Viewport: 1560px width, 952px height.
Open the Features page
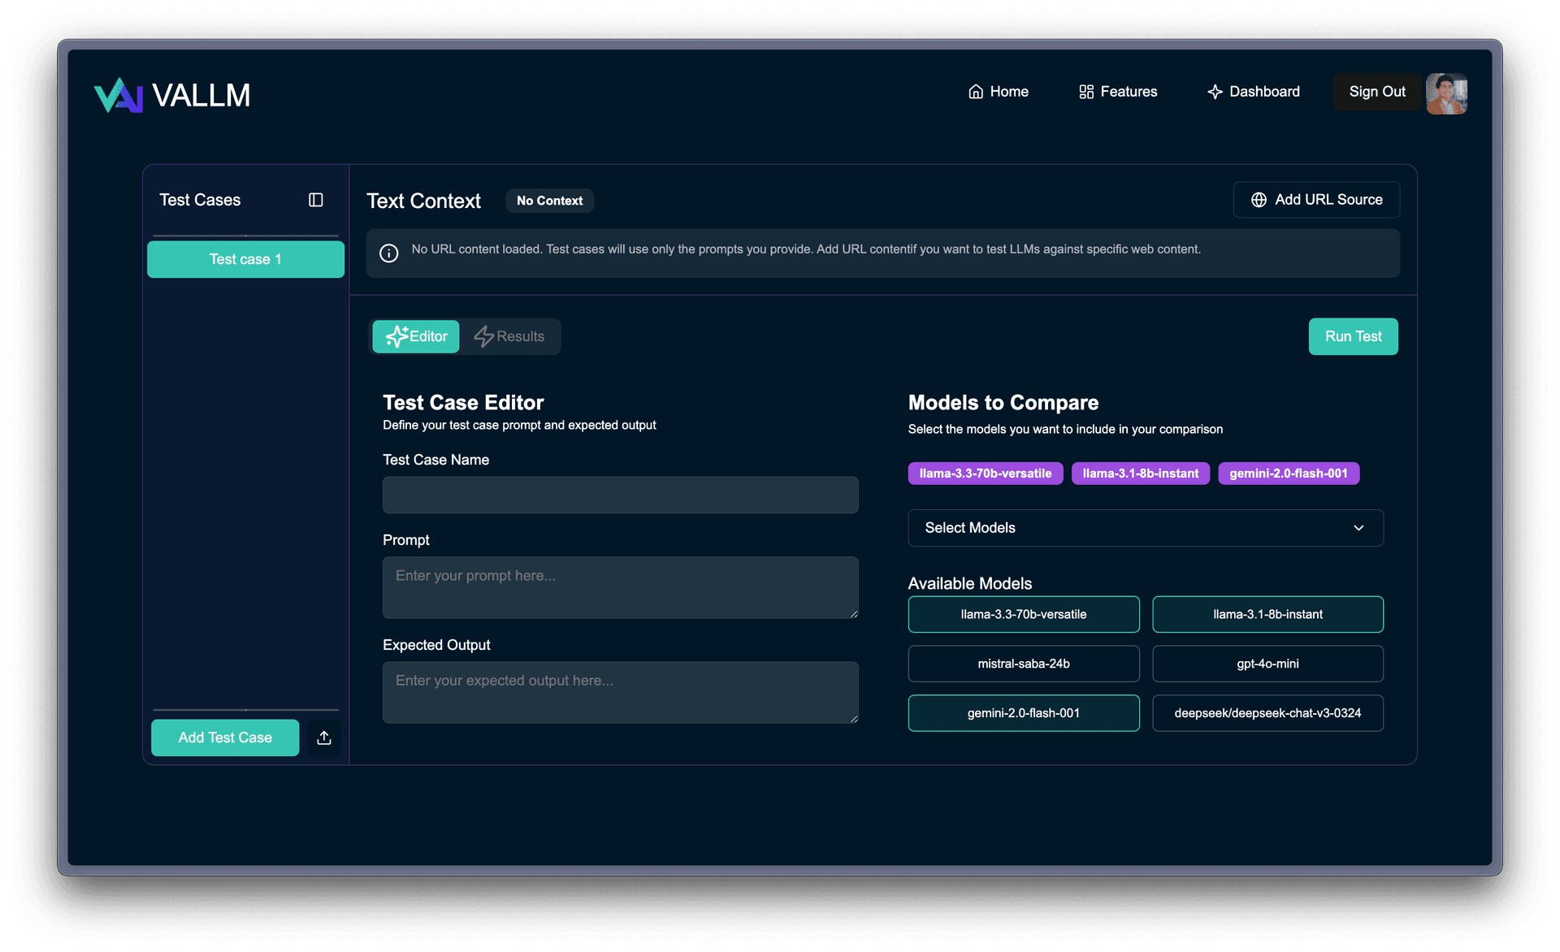[x=1117, y=92]
